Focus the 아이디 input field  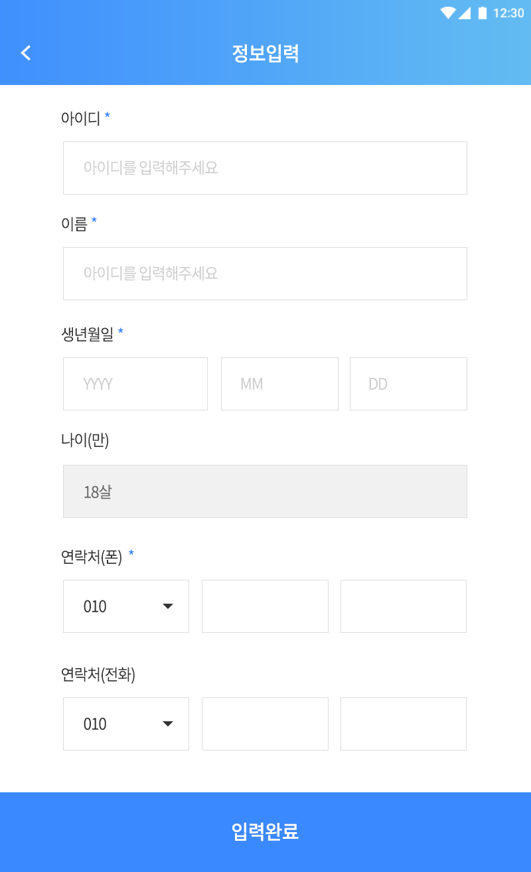tap(265, 168)
